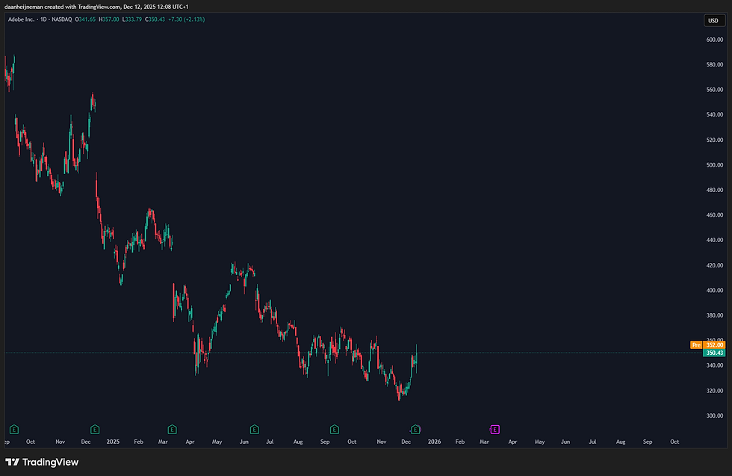Click the 340.00 price axis label
The width and height of the screenshot is (732, 476).
click(x=714, y=365)
